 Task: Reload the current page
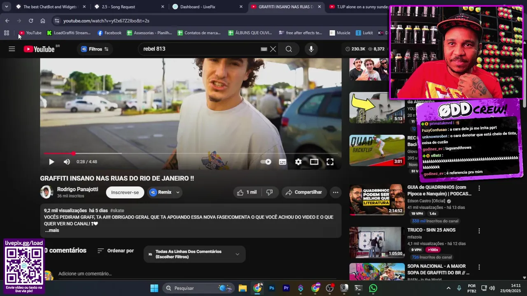(31, 21)
